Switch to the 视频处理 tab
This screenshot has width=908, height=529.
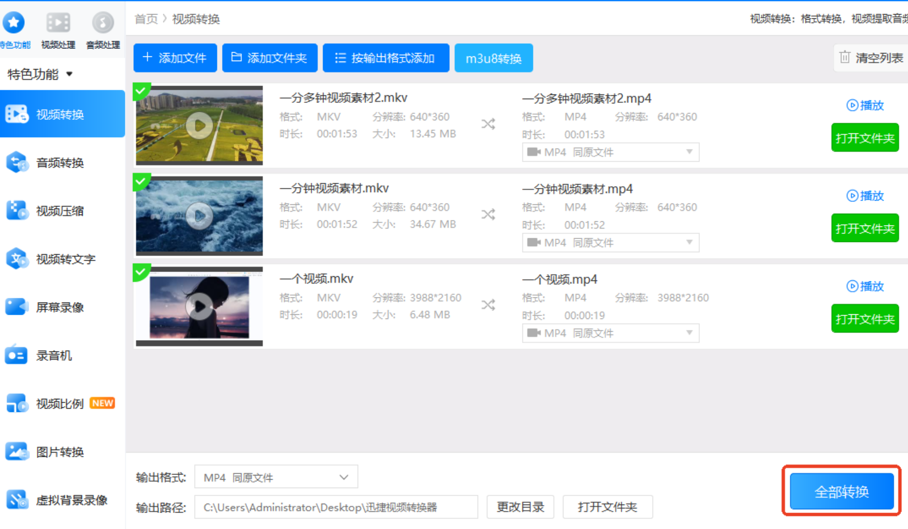click(x=58, y=30)
